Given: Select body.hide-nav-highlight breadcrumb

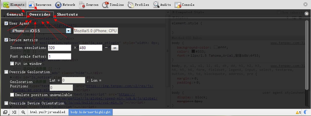Looking at the screenshot, I should pos(91,112).
